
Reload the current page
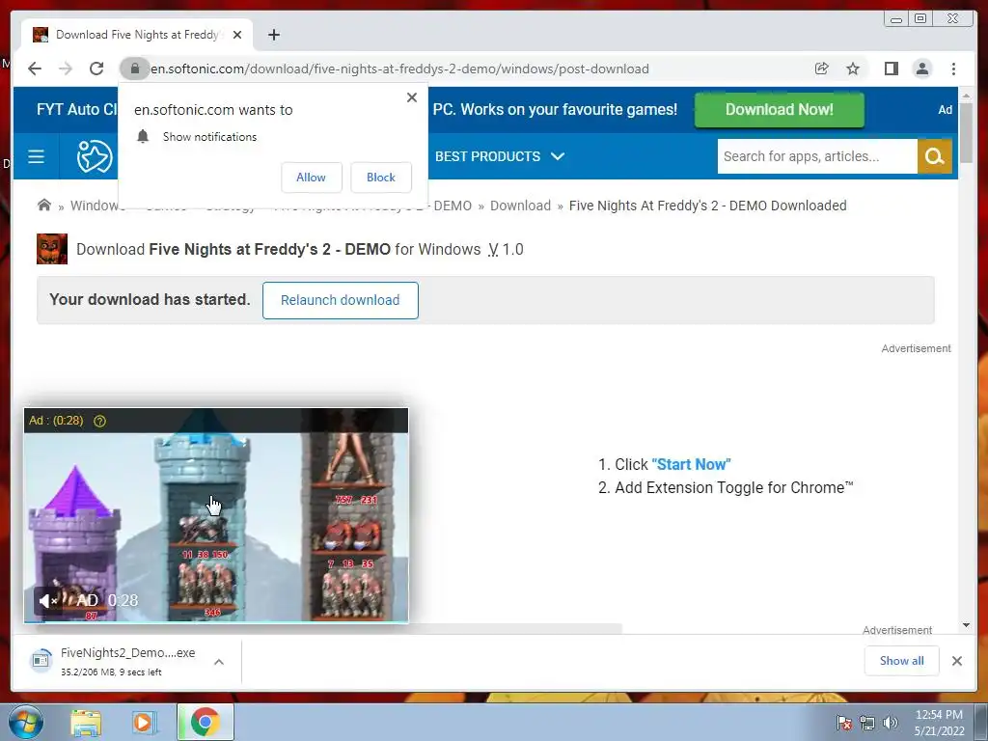(x=96, y=69)
